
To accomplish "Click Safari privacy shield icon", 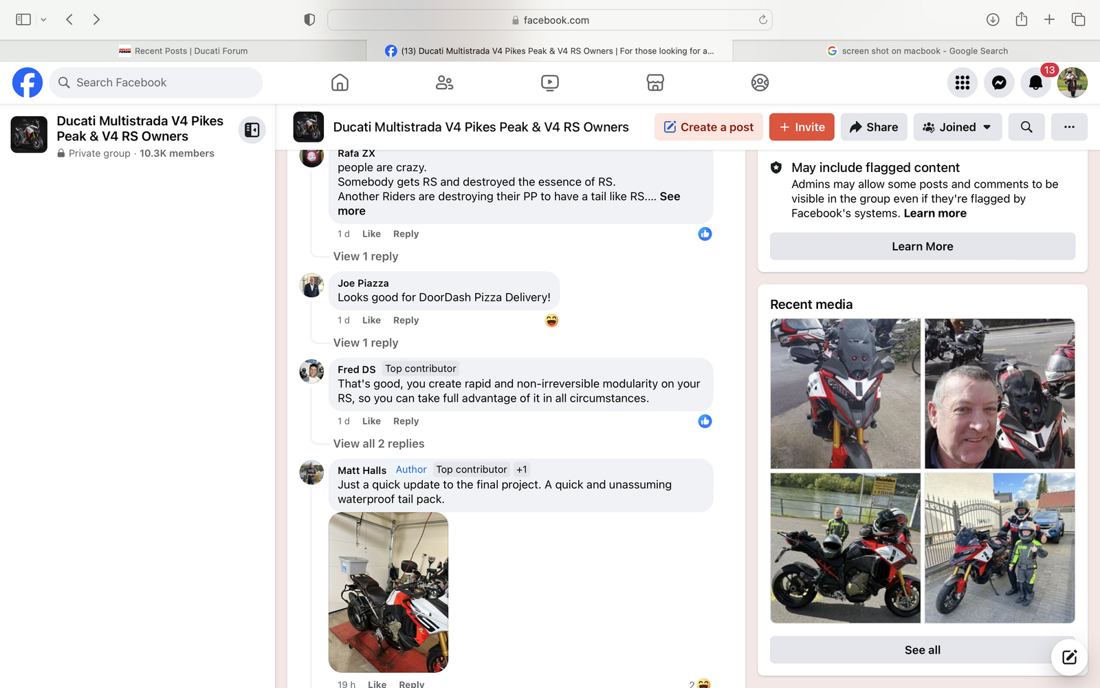I will (309, 20).
